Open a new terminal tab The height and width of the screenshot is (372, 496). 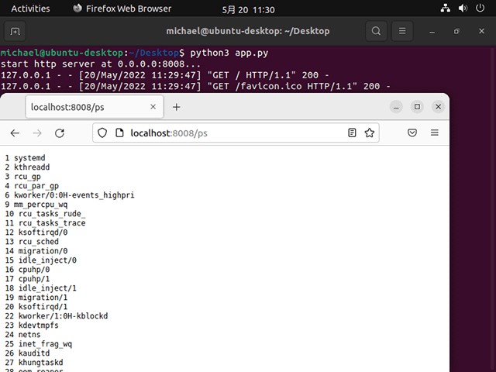point(15,32)
